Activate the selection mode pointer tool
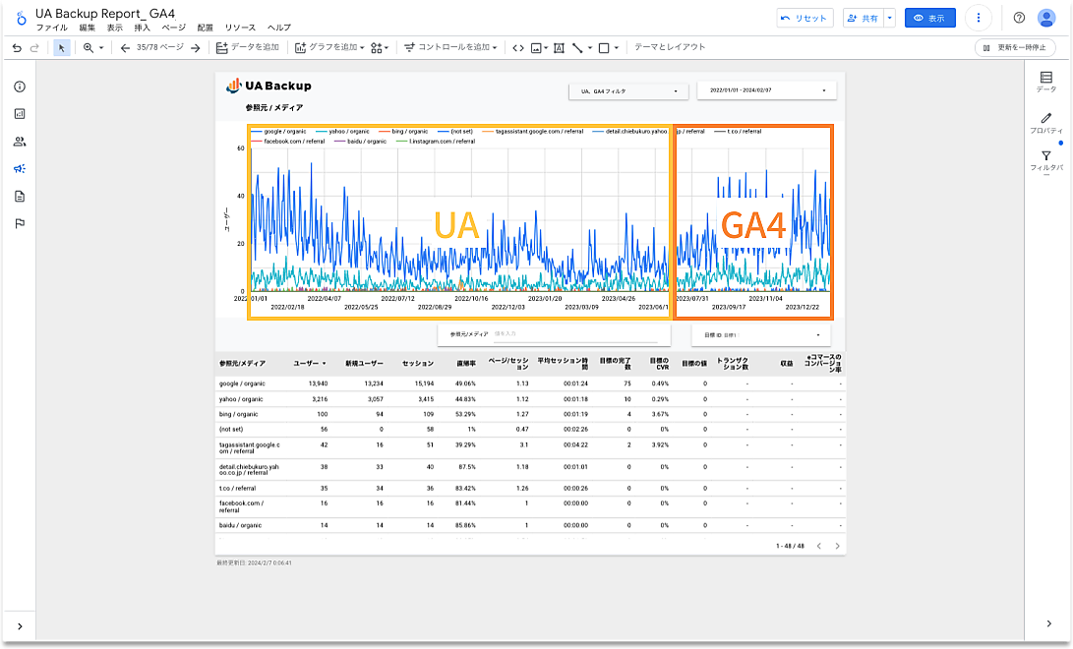The height and width of the screenshot is (649, 1073). [x=62, y=47]
